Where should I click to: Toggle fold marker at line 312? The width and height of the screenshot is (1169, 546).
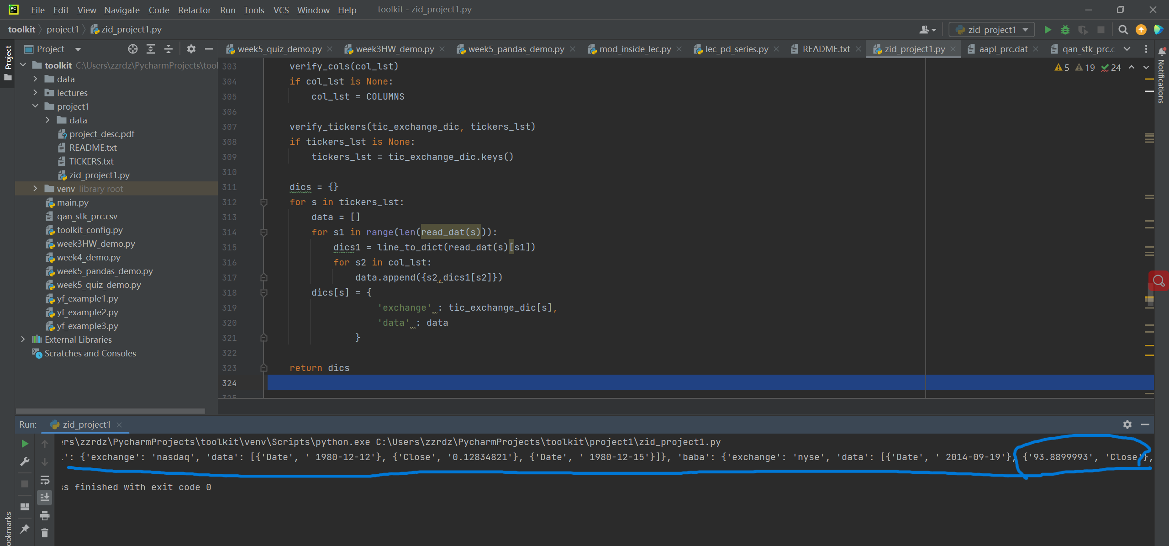pyautogui.click(x=263, y=202)
